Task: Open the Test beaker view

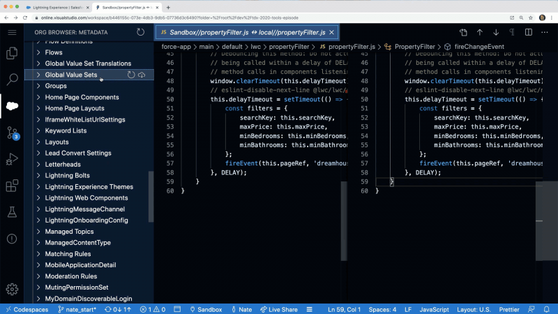Action: [12, 212]
